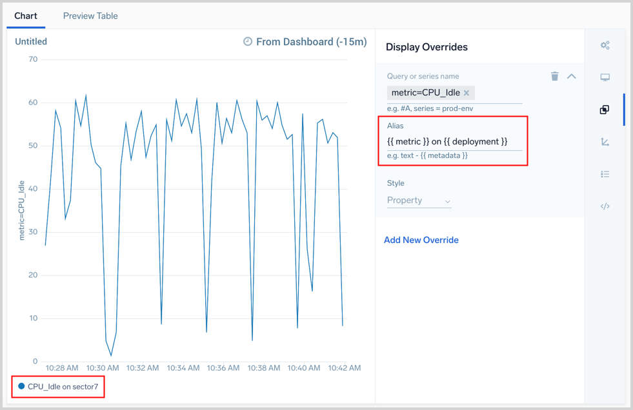This screenshot has width=633, height=410.
Task: Click the Alias input field
Action: 452,141
